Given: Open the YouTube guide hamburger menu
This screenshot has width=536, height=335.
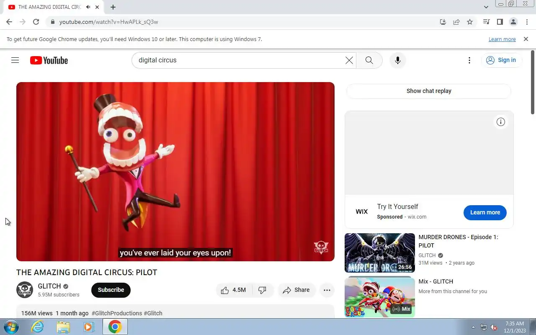Looking at the screenshot, I should click(15, 60).
